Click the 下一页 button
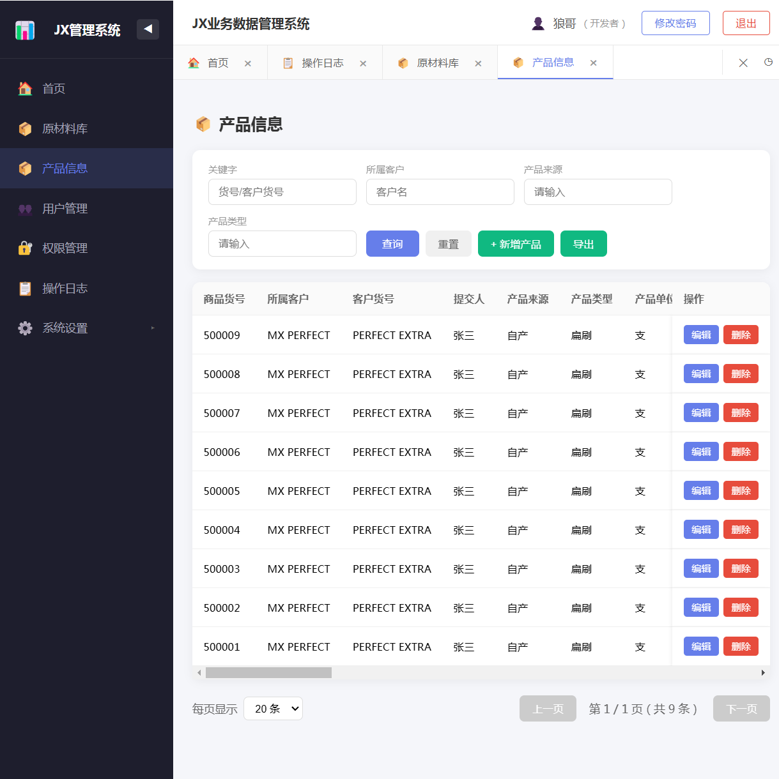779x779 pixels. [x=741, y=708]
